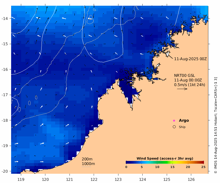This screenshot has height=183, width=220.
Task: Click the IMOS copyright vertical text
Action: pos(215,125)
